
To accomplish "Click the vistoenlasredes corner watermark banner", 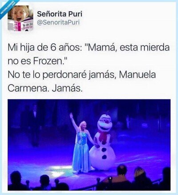I will (x=8, y=8).
